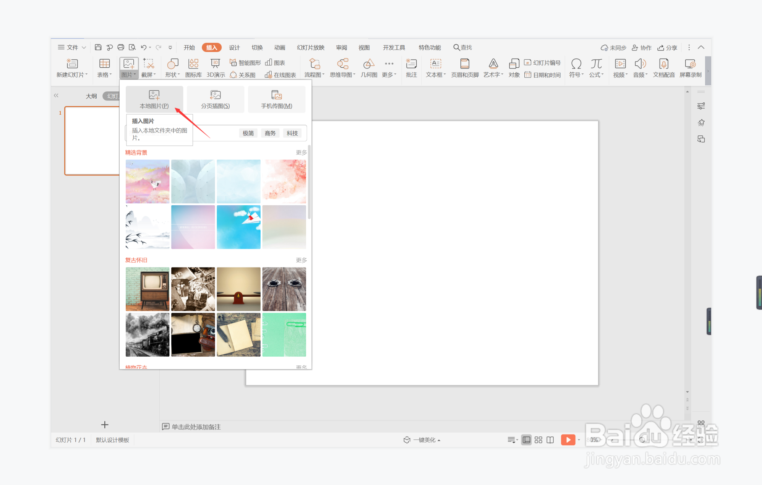Select the pink mountain crane background thumbnail
This screenshot has height=485, width=762.
(x=148, y=182)
